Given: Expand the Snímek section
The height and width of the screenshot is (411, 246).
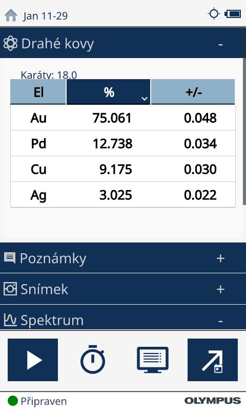Looking at the screenshot, I should point(220,289).
